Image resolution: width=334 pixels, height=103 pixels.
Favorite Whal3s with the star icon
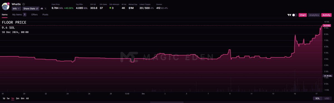coord(24,4)
